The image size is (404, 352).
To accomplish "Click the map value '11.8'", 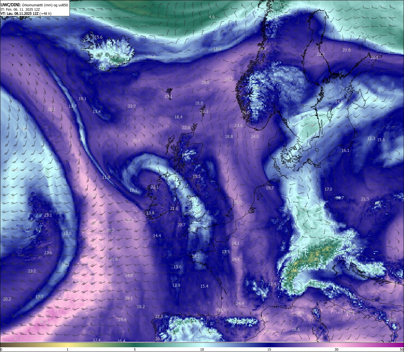I will tap(217, 49).
